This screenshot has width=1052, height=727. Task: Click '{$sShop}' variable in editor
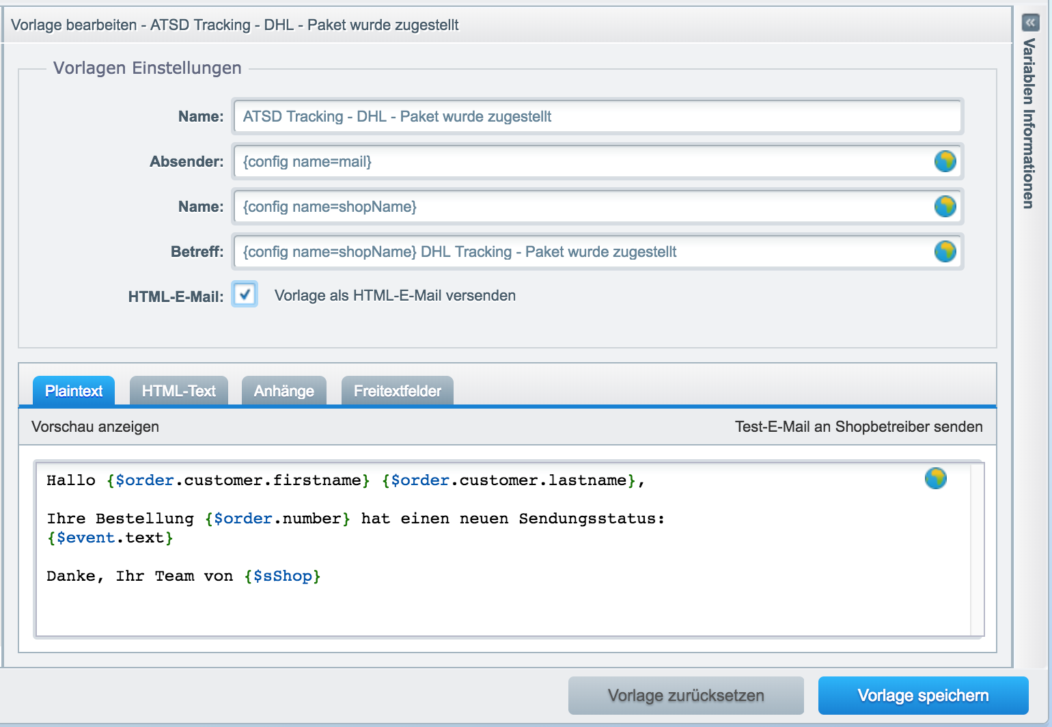click(282, 576)
